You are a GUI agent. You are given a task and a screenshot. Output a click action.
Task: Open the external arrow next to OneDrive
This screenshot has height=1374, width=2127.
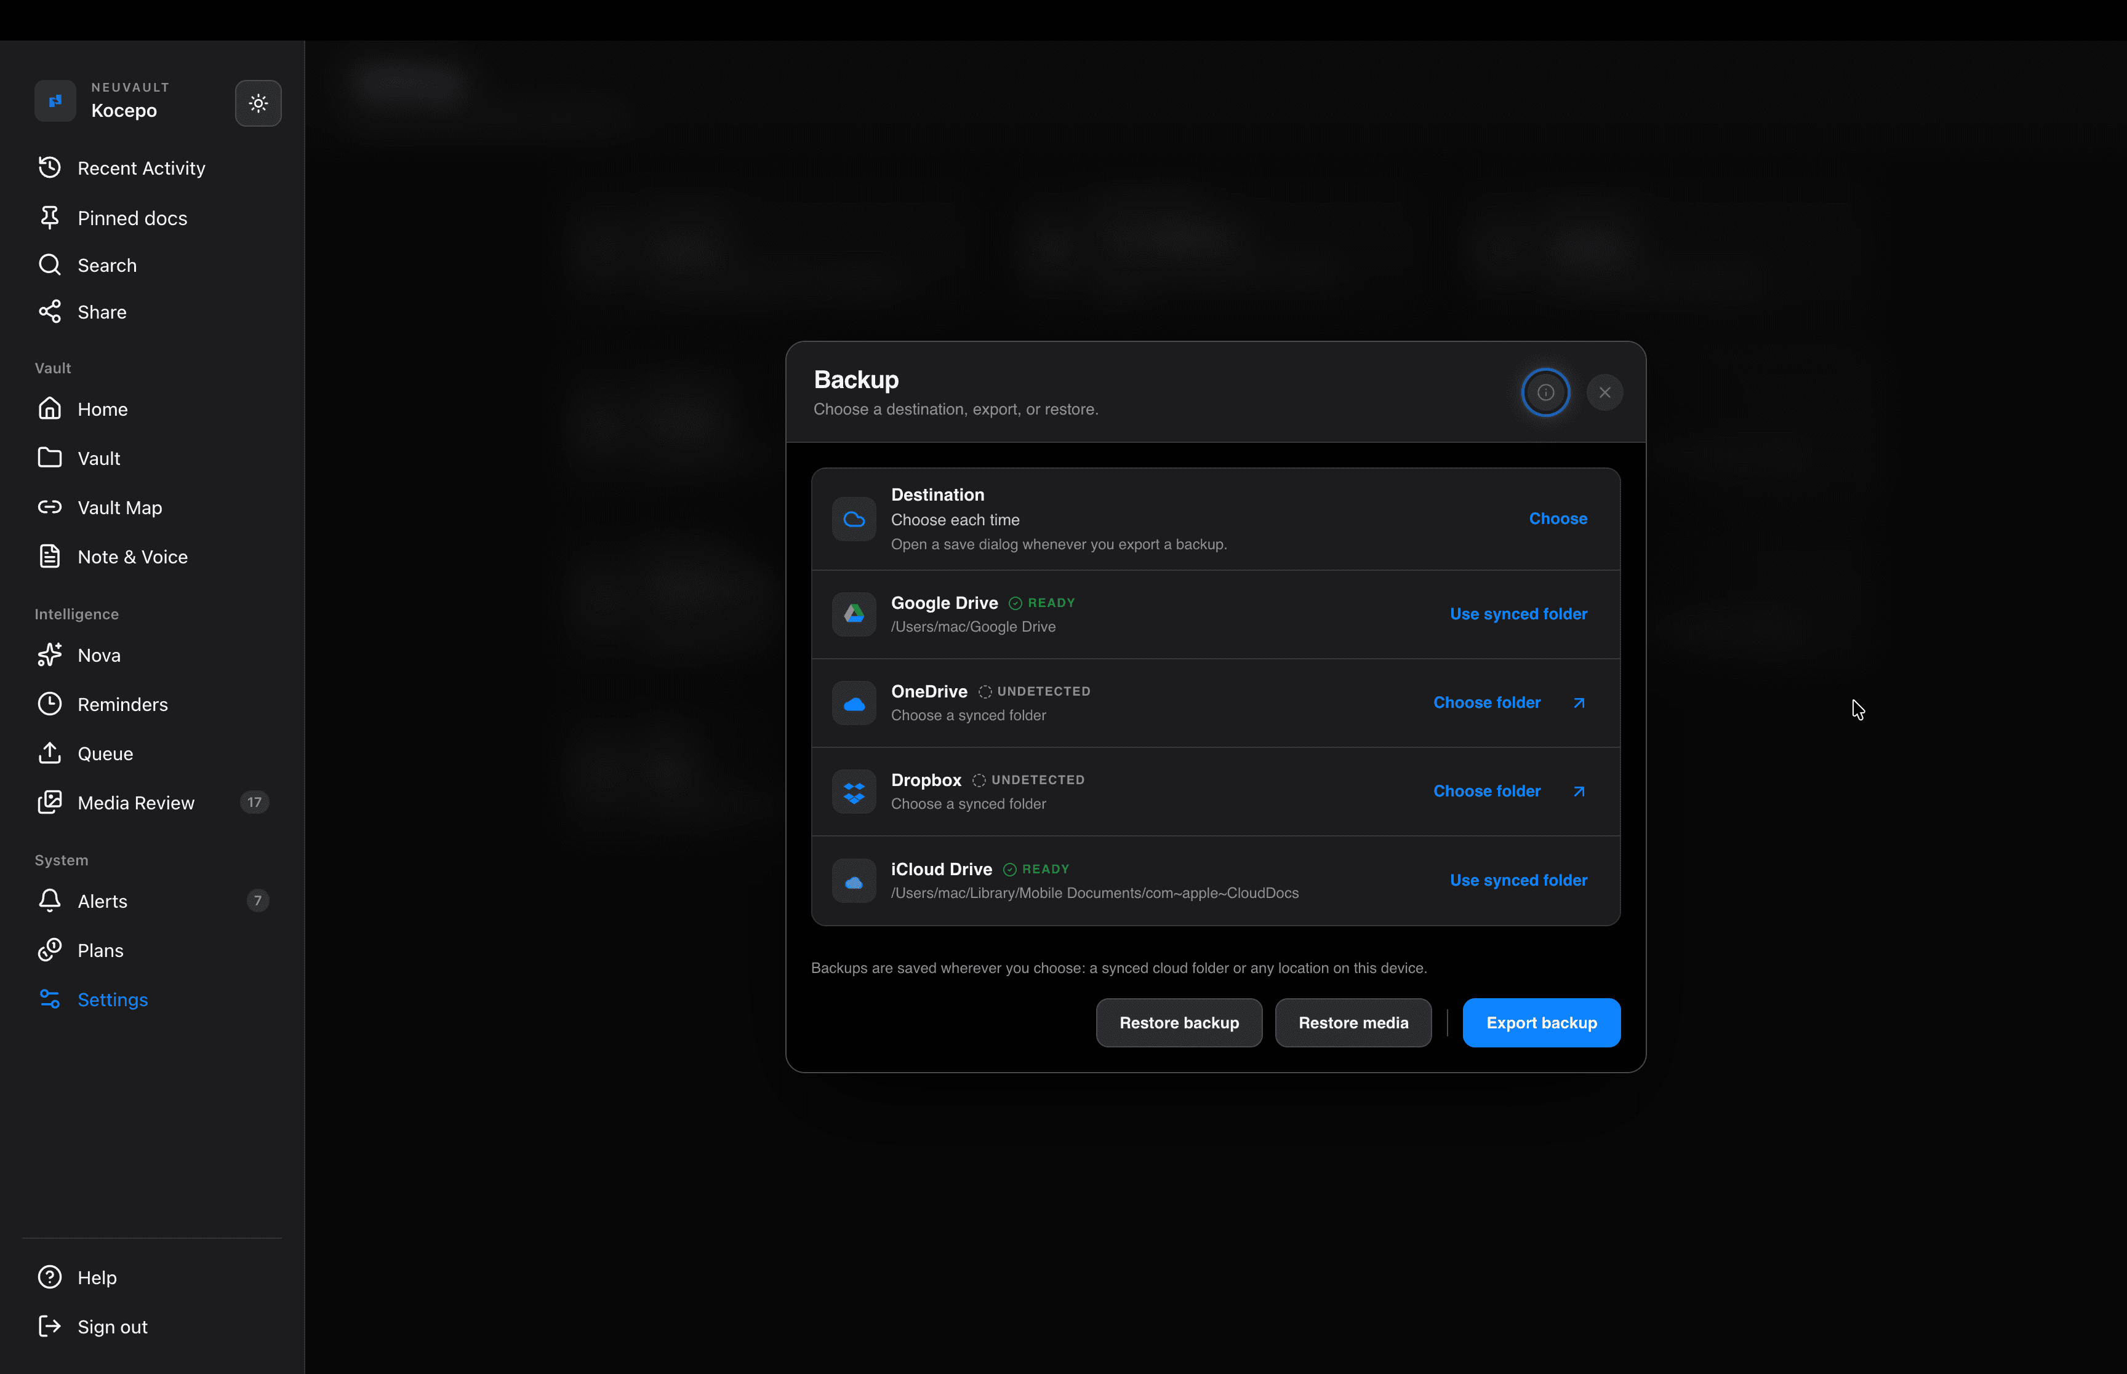pyautogui.click(x=1578, y=703)
